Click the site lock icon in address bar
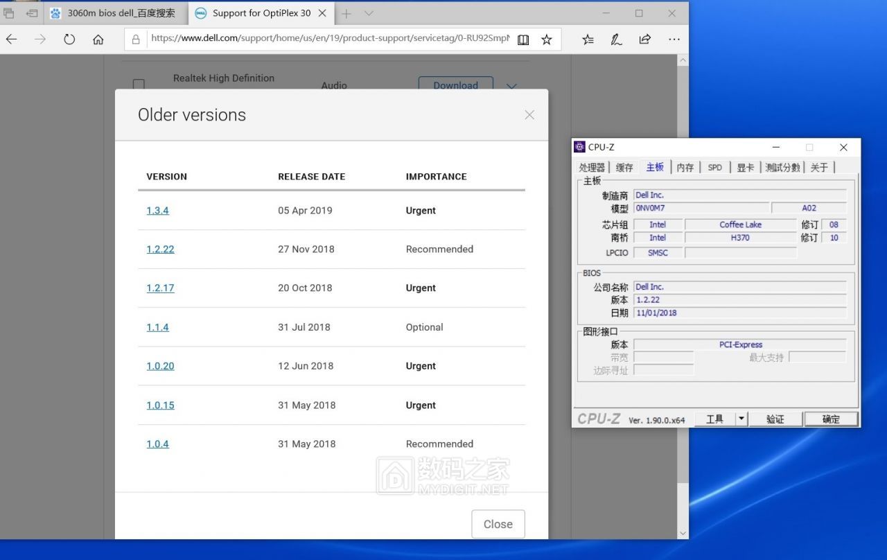Screen dimensions: 887x560 pos(136,40)
